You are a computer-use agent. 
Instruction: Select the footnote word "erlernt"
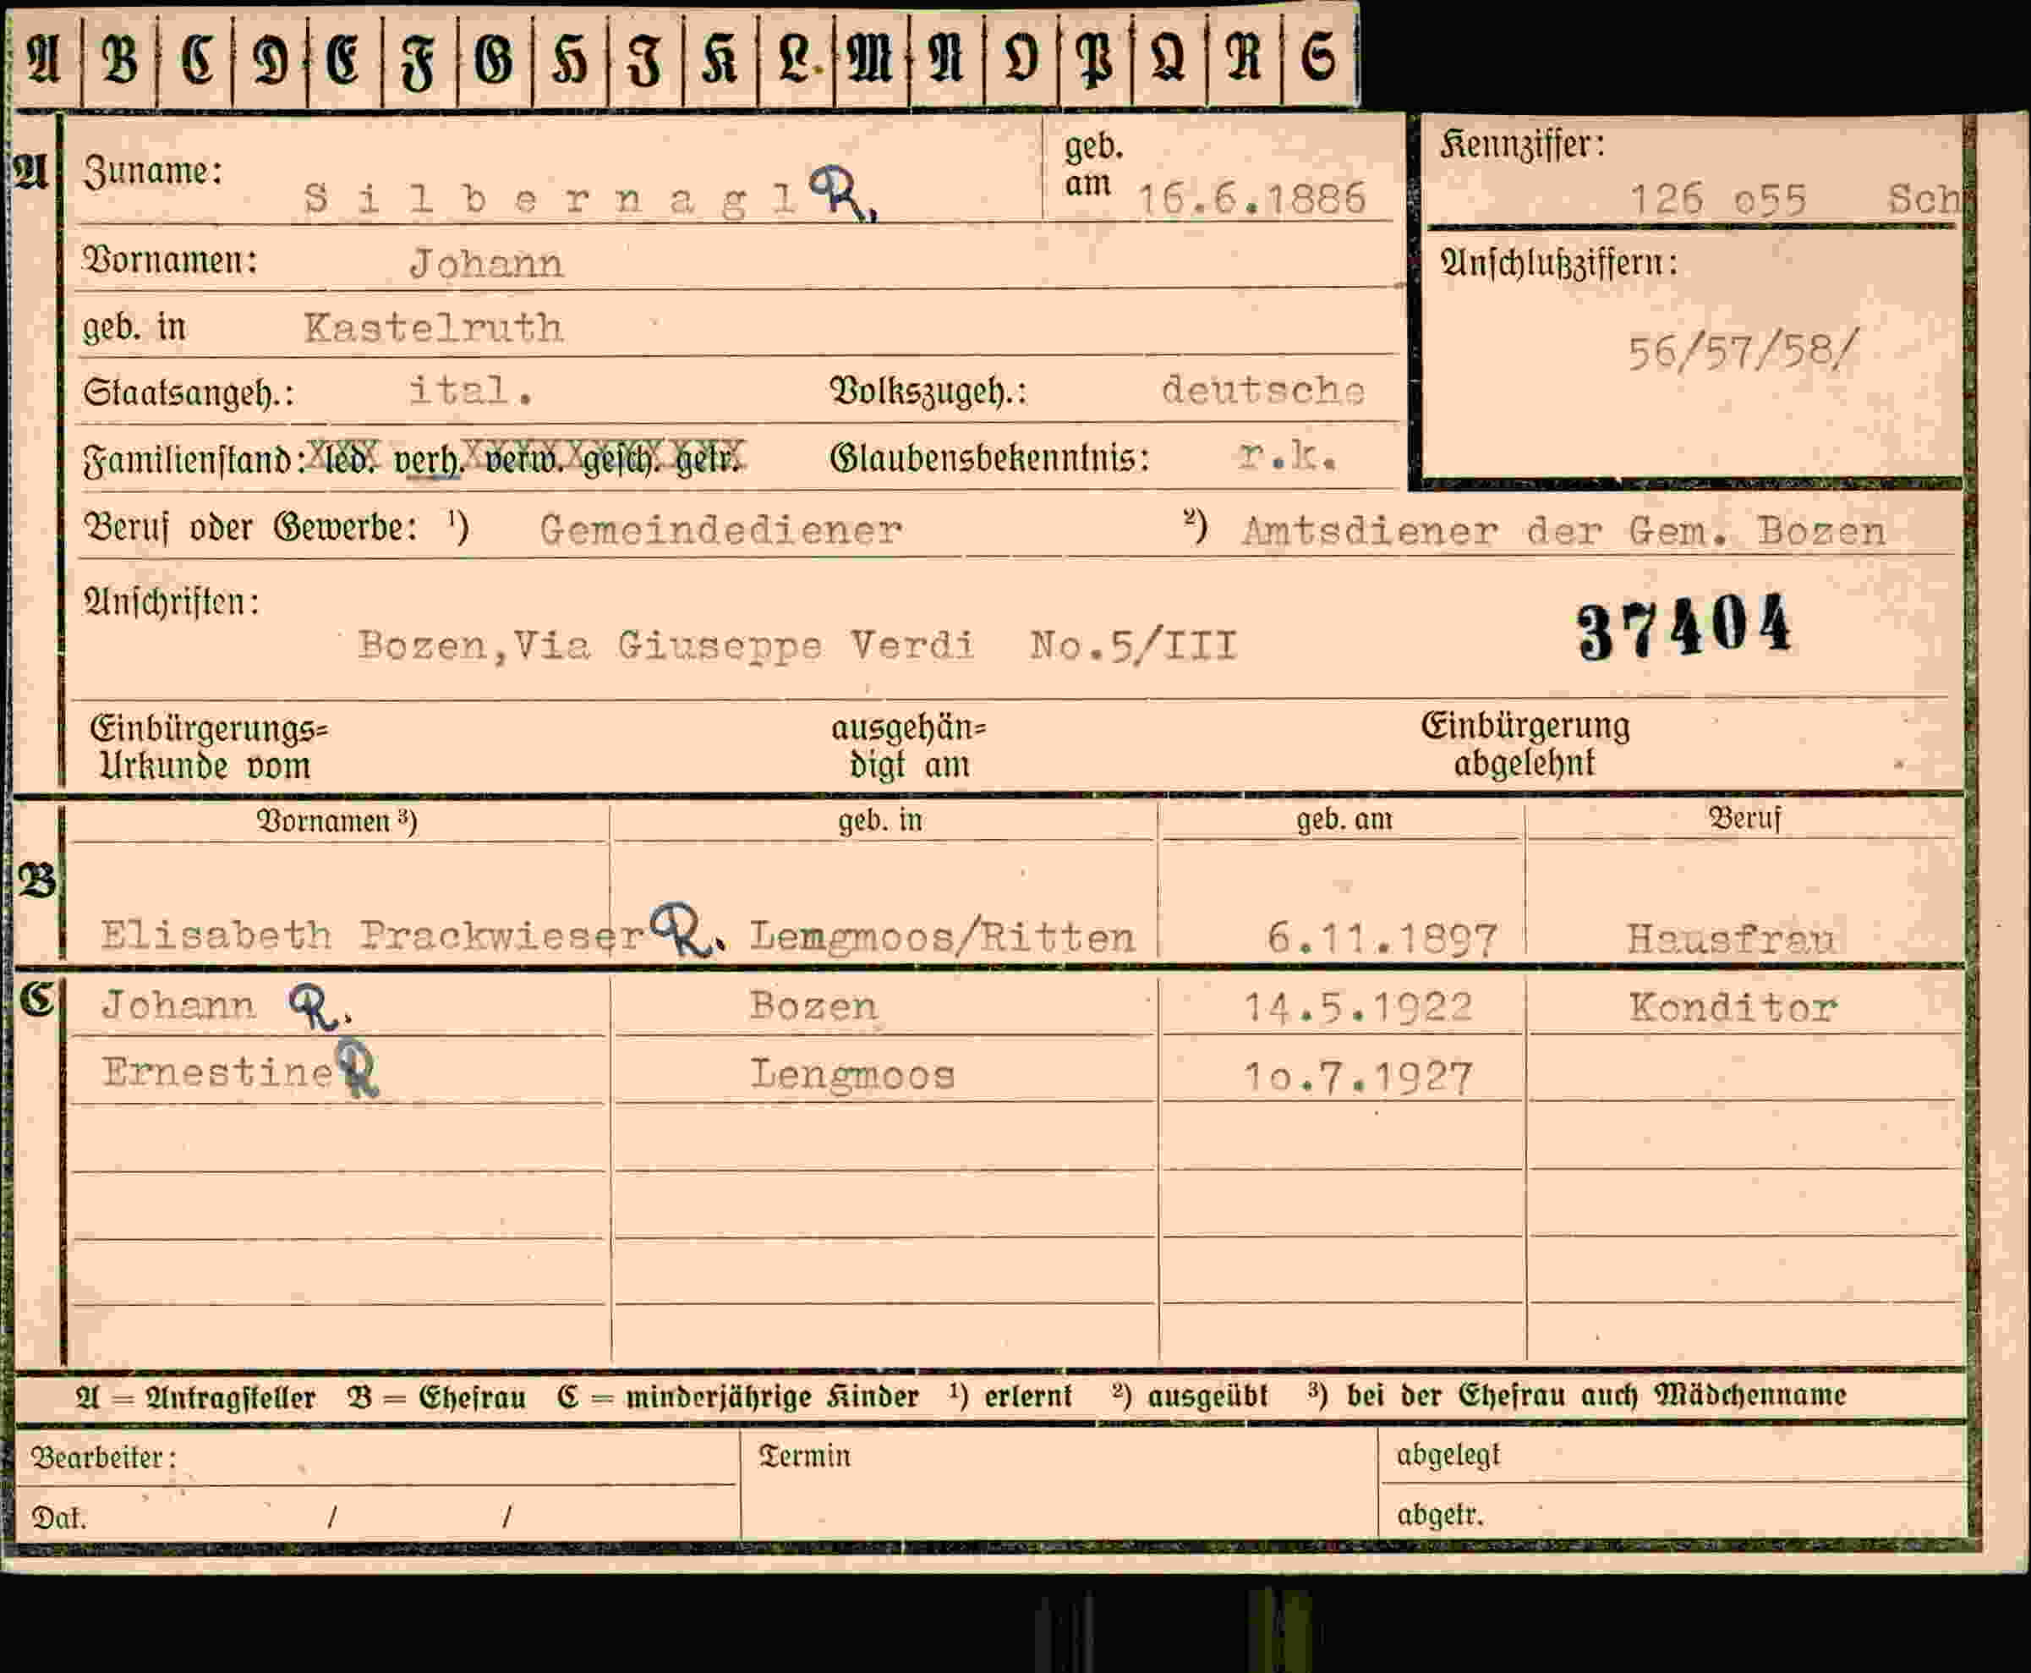coord(1027,1396)
